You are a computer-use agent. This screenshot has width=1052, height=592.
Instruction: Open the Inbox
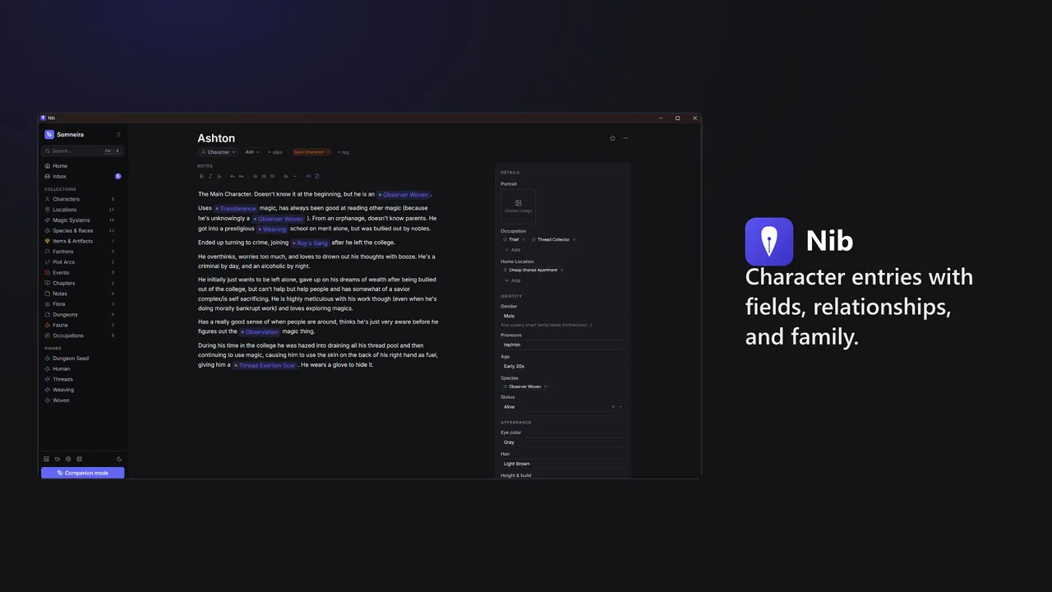[82, 177]
